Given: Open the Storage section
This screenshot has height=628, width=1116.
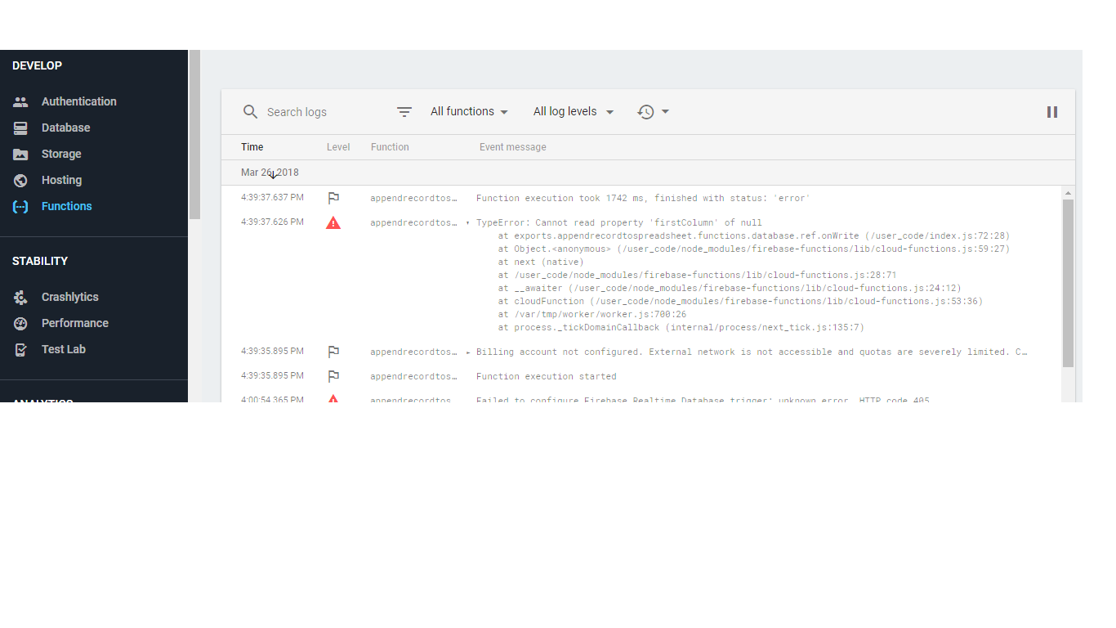Looking at the screenshot, I should click(x=60, y=154).
